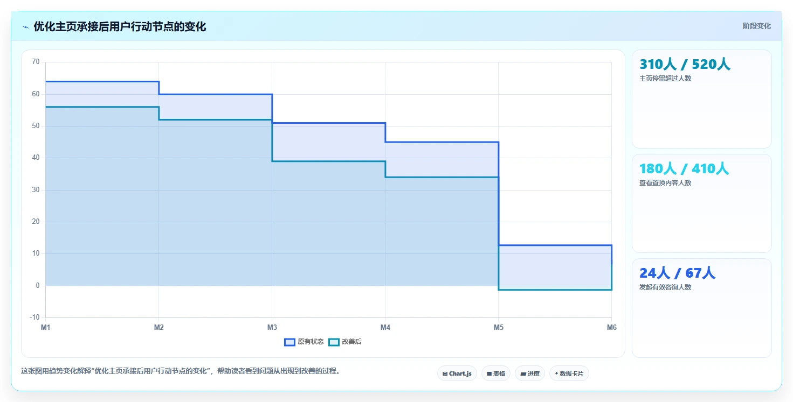This screenshot has height=402, width=793.
Task: Click the -10 y-axis tick label
Action: coord(35,318)
